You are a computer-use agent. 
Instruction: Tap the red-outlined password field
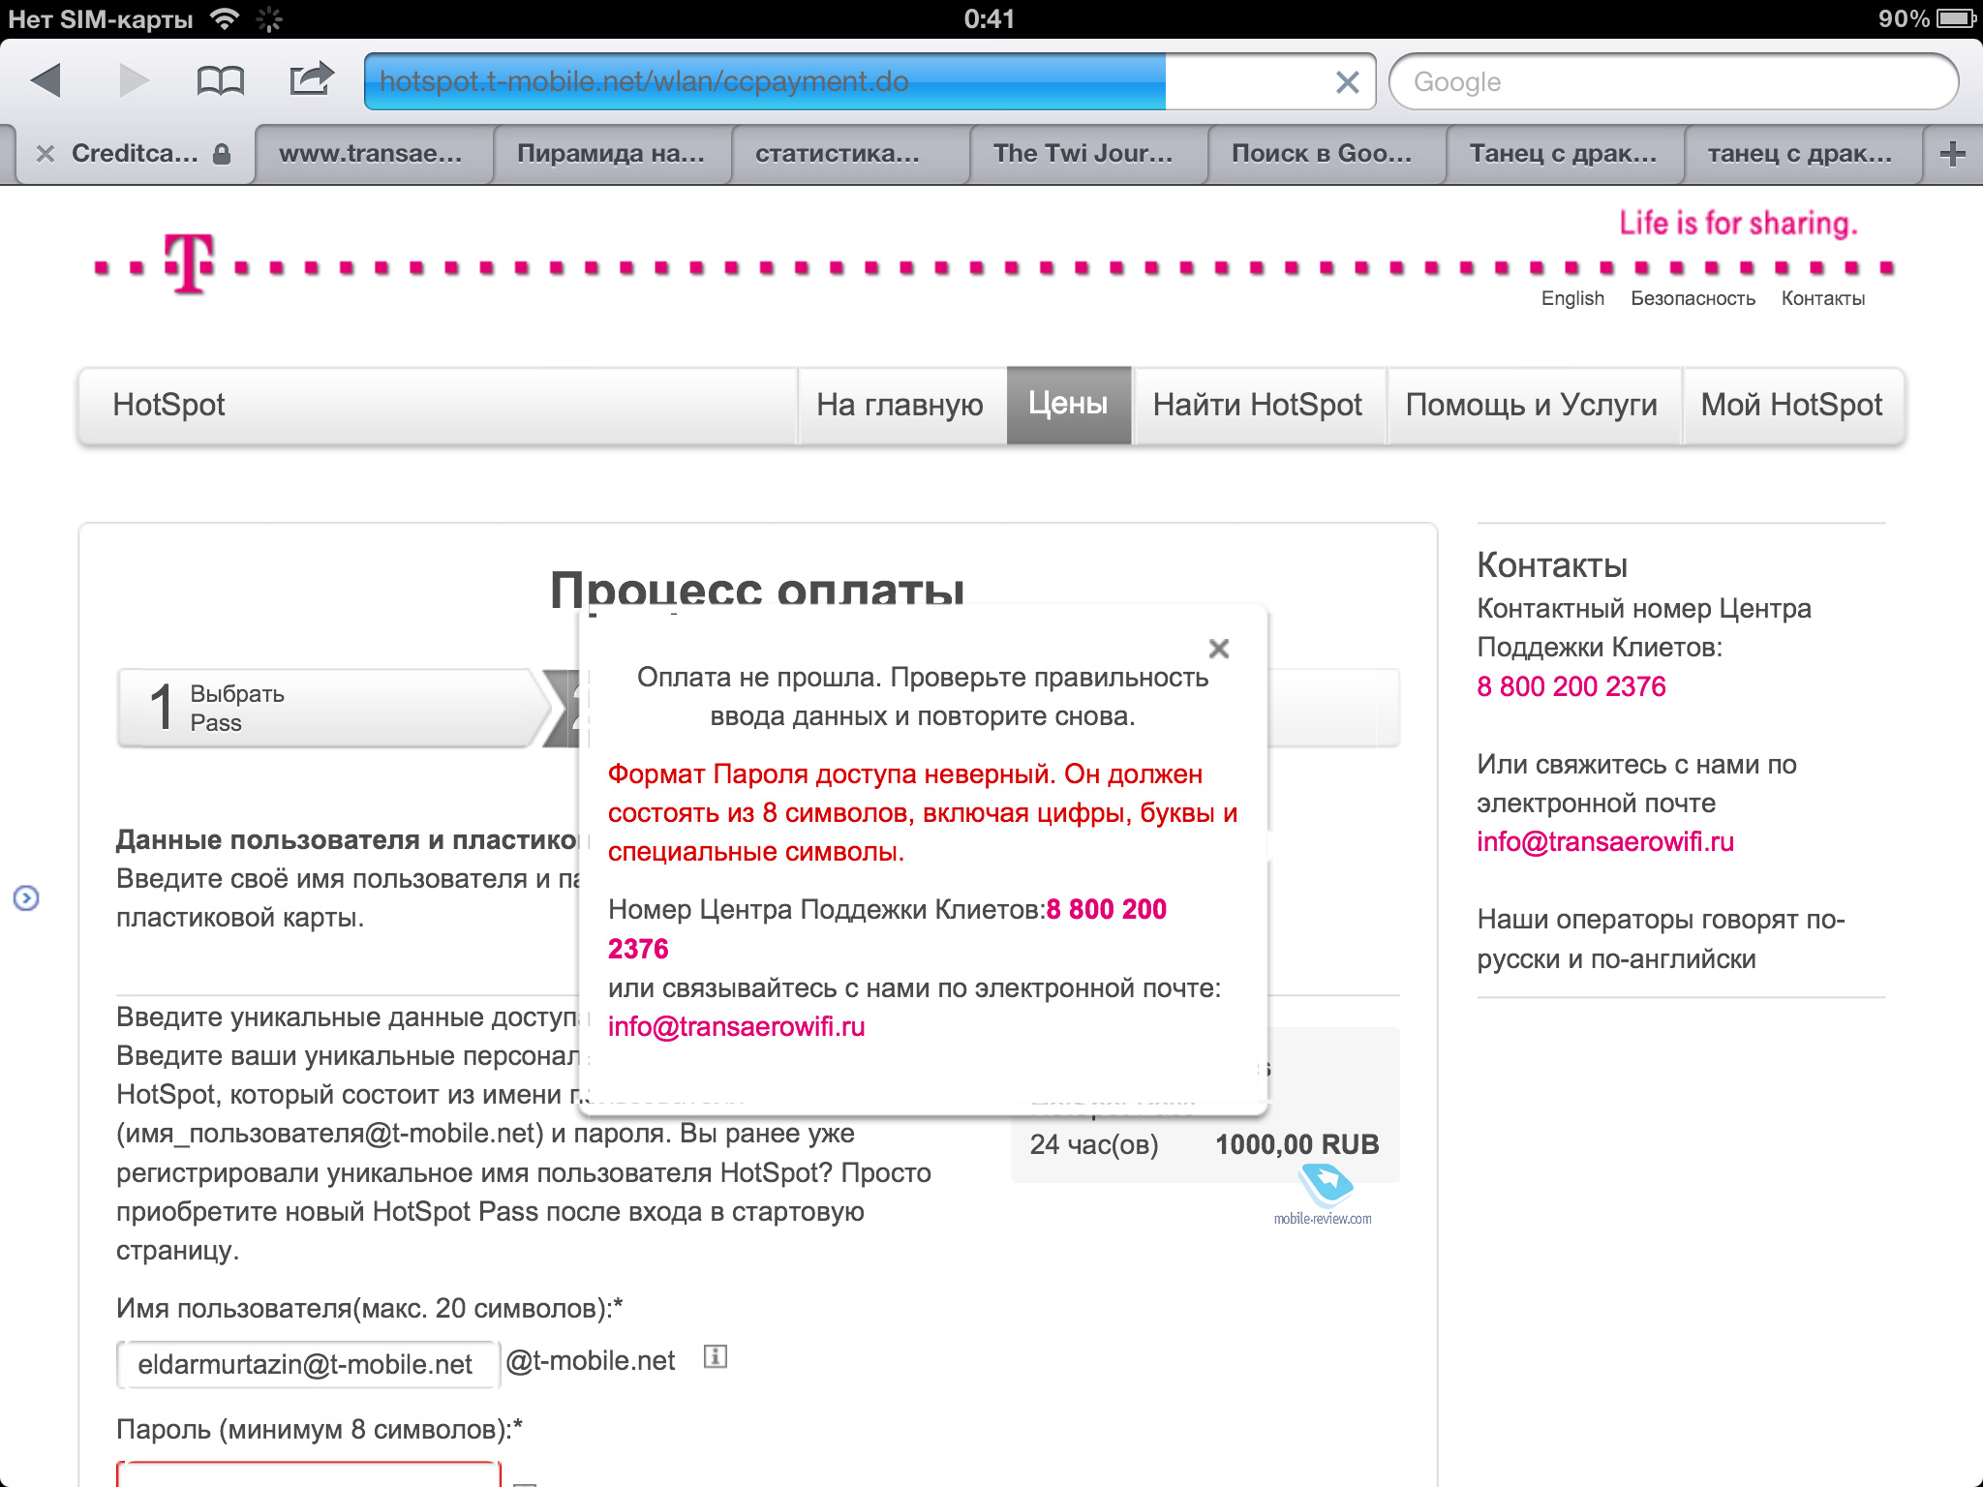tap(308, 1473)
